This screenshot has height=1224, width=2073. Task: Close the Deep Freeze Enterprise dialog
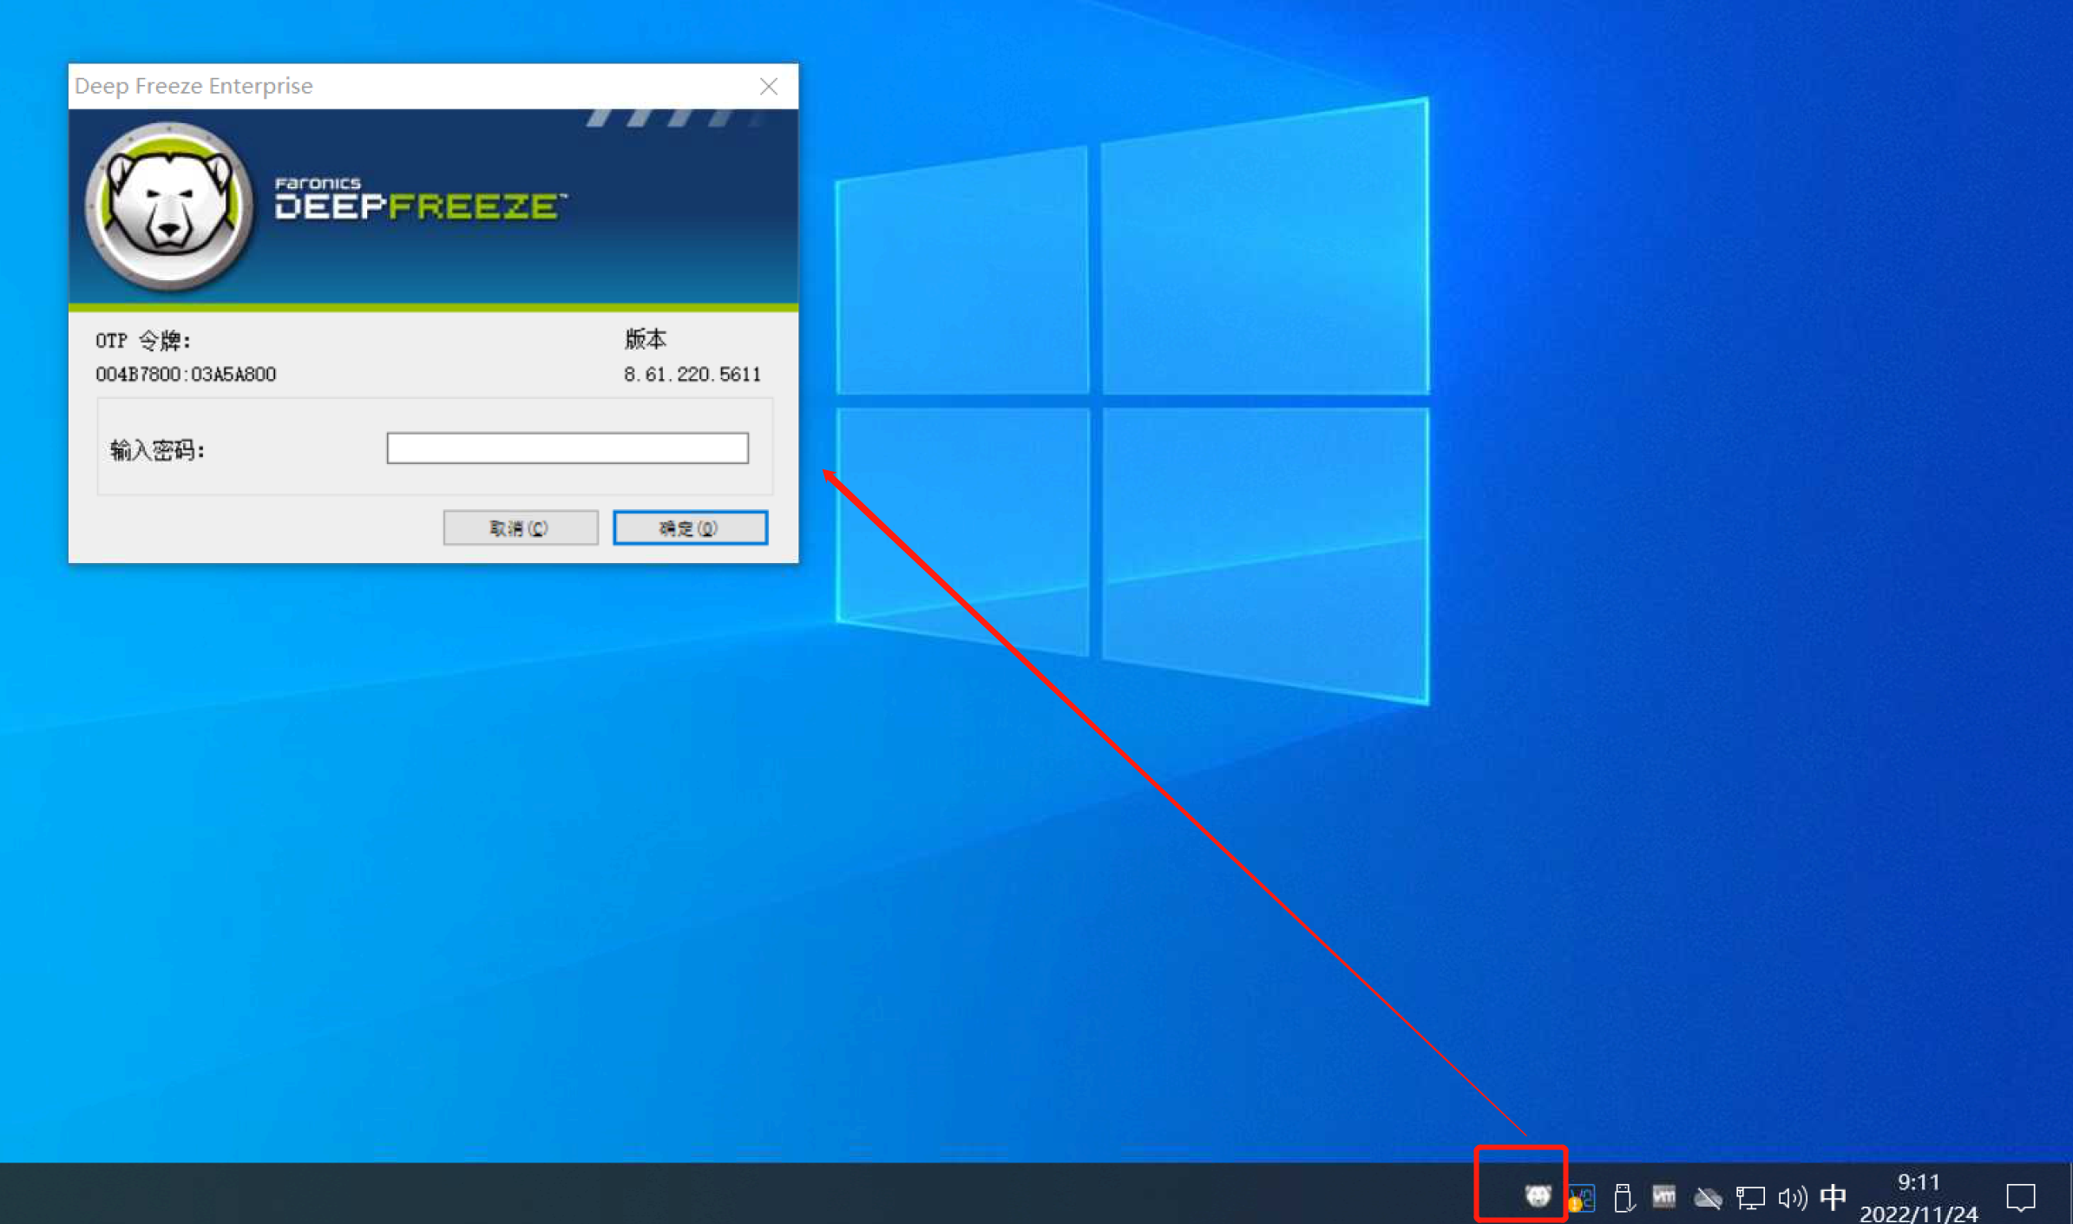click(x=769, y=86)
